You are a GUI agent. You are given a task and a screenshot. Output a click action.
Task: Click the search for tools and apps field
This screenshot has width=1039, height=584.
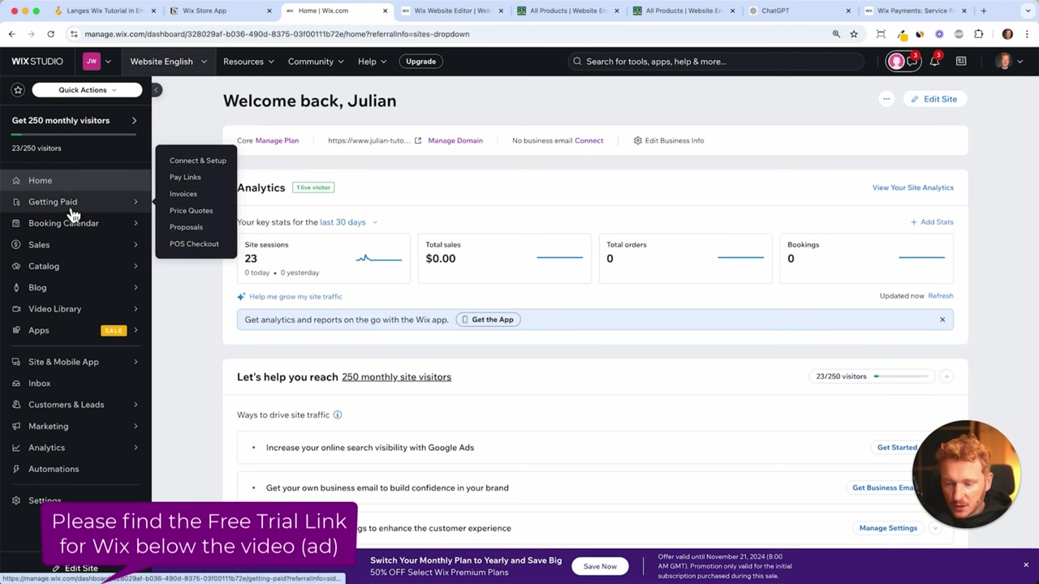[x=715, y=62]
